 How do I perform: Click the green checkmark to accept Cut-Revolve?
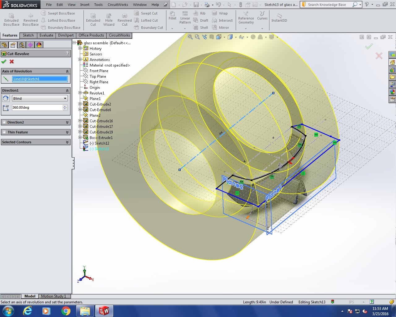click(x=4, y=61)
